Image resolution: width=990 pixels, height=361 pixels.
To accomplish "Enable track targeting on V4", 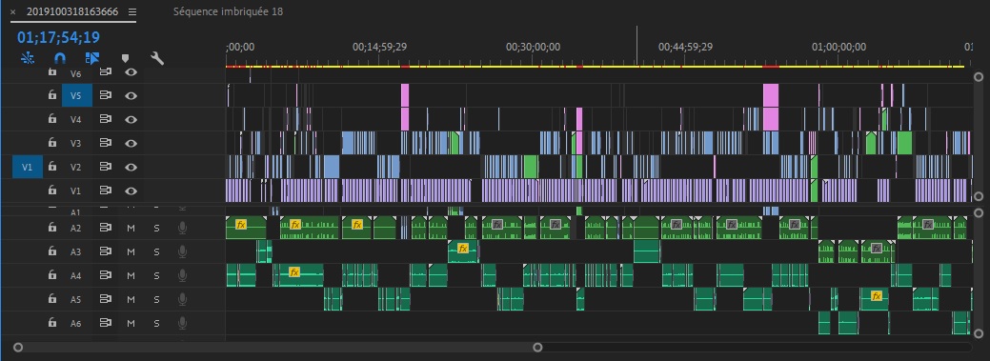I will [x=77, y=119].
